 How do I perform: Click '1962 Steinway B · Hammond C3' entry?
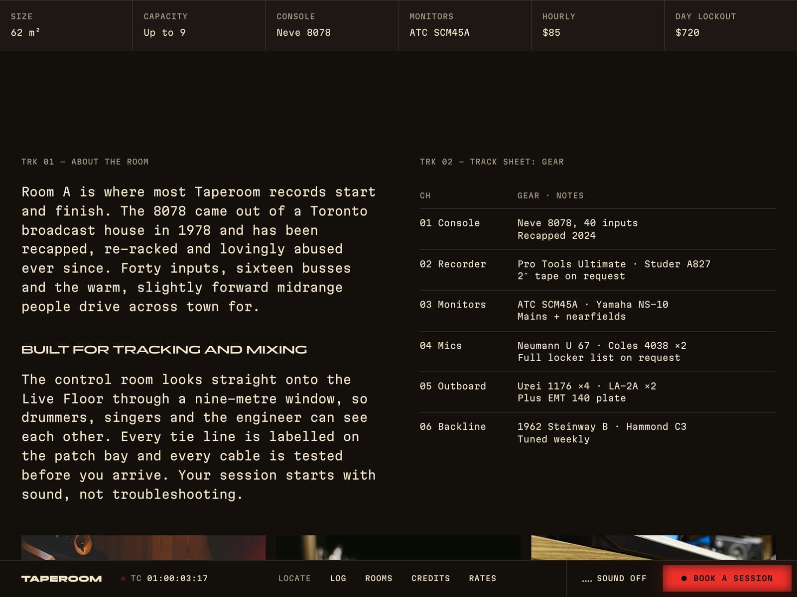pyautogui.click(x=602, y=426)
